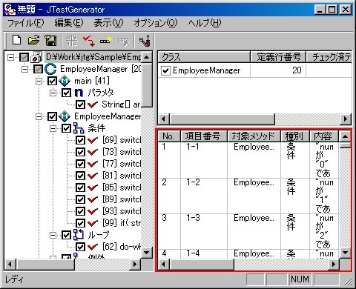Toggle checkbox for [73] switch row
The image size is (356, 289).
pos(80,152)
